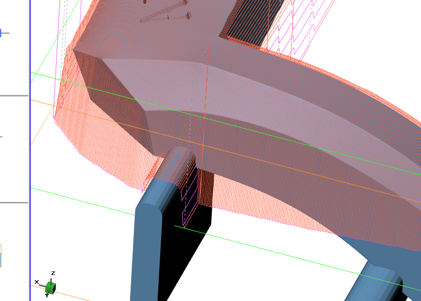Click the green cube of the axis triad
Viewport: 421px width, 301px height.
click(x=51, y=287)
